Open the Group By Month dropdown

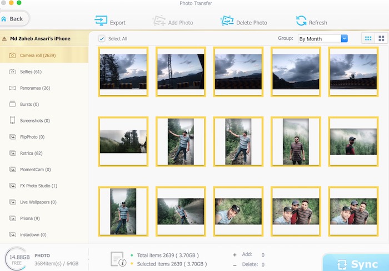tap(322, 39)
